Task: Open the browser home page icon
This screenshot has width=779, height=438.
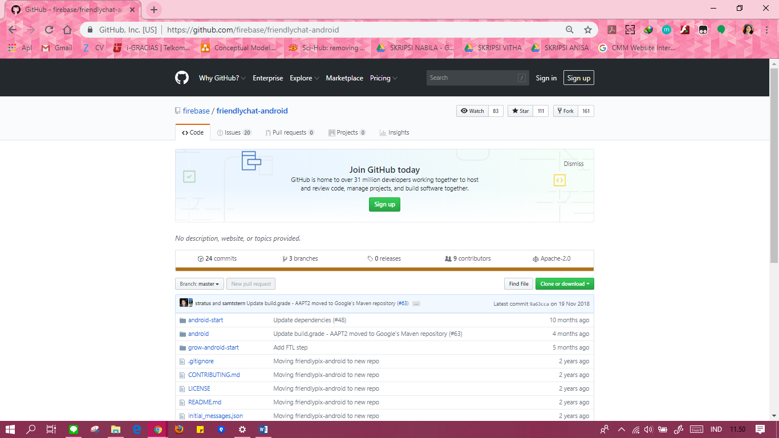Action: tap(67, 30)
